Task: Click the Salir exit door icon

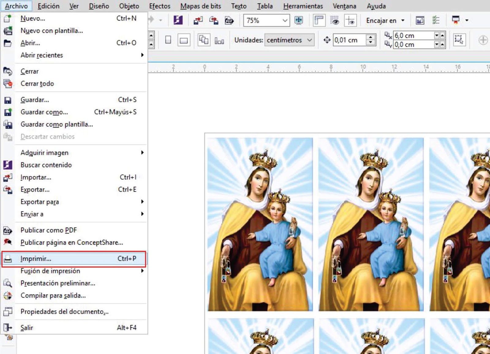Action: click(8, 328)
